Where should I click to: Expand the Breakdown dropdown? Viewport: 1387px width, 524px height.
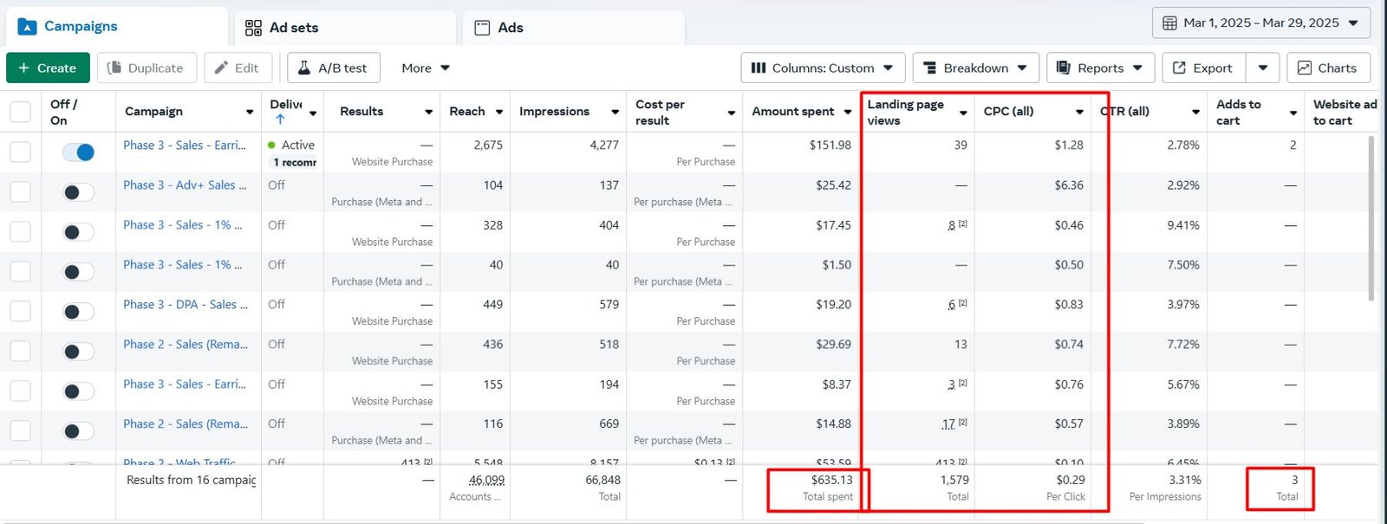tap(974, 68)
